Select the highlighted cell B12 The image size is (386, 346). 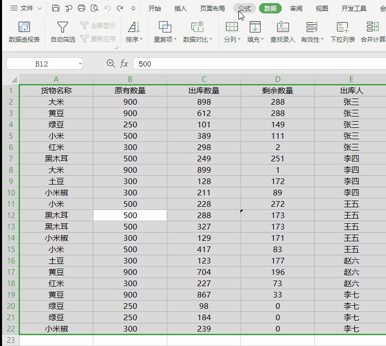click(x=130, y=216)
